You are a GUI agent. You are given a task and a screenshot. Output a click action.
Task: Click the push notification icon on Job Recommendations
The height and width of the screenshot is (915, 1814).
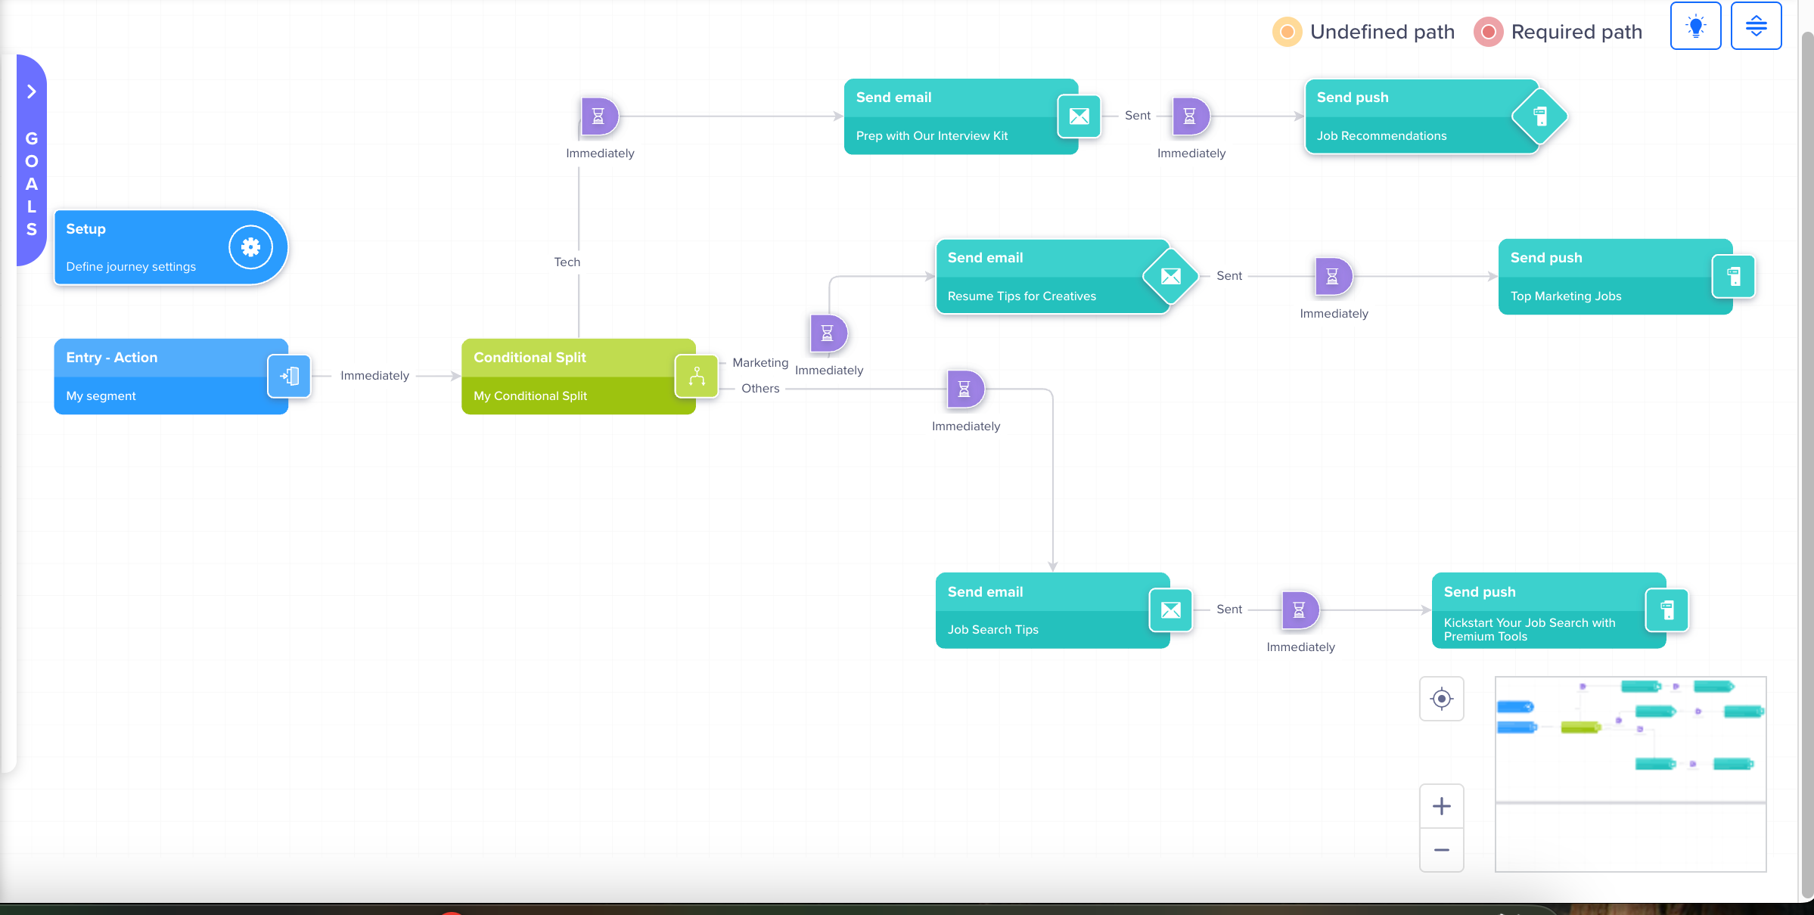tap(1540, 116)
